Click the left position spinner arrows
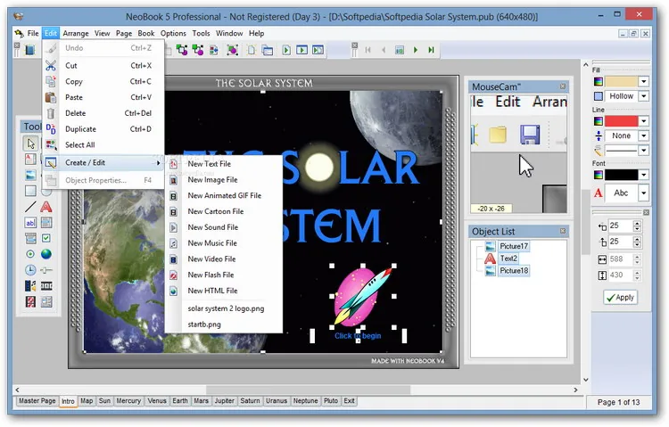 click(637, 226)
